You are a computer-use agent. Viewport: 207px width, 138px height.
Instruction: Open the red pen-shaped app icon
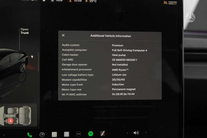tap(102, 134)
